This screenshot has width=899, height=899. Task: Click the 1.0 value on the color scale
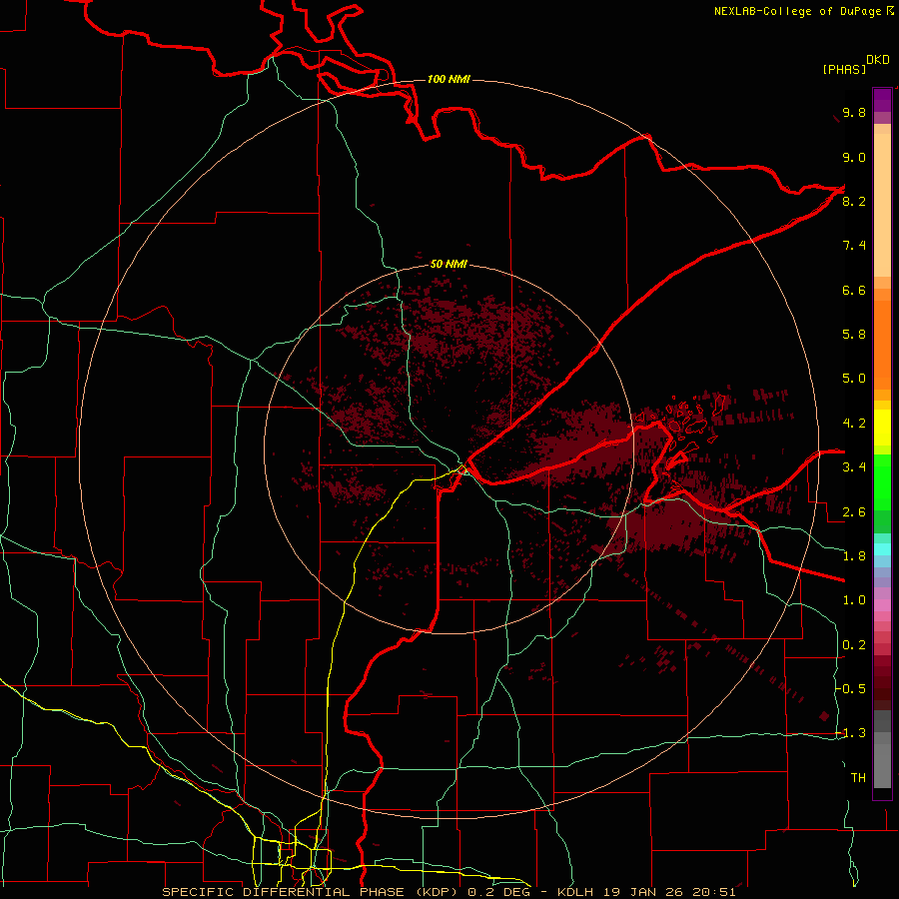[854, 600]
